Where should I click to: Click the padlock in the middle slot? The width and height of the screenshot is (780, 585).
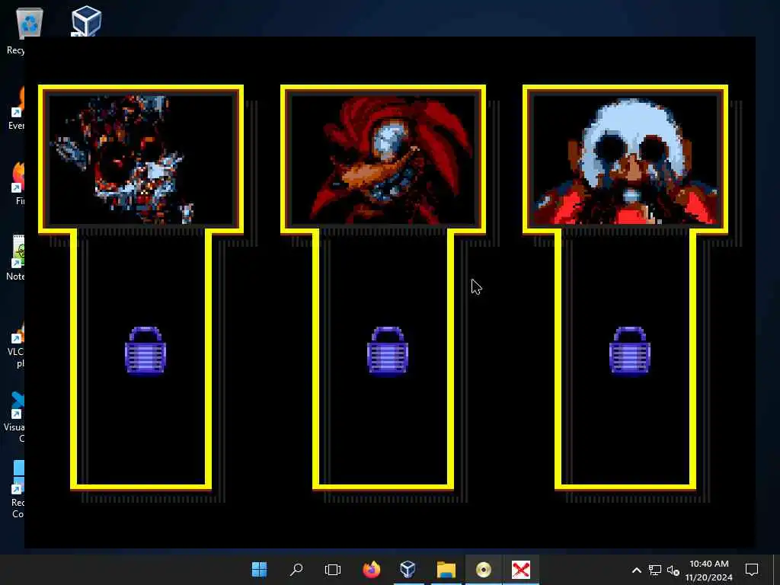point(388,350)
